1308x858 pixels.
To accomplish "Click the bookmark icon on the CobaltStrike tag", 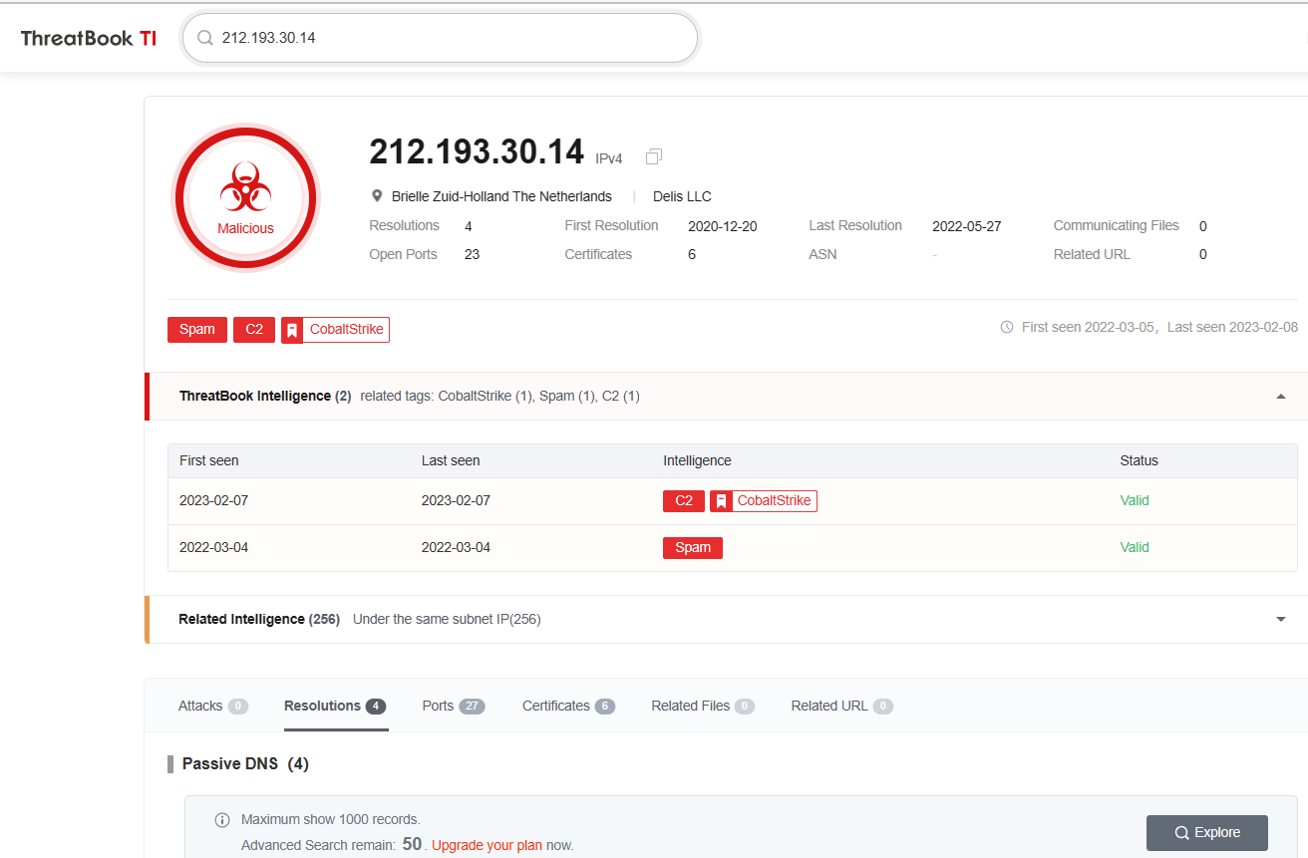I will [291, 329].
